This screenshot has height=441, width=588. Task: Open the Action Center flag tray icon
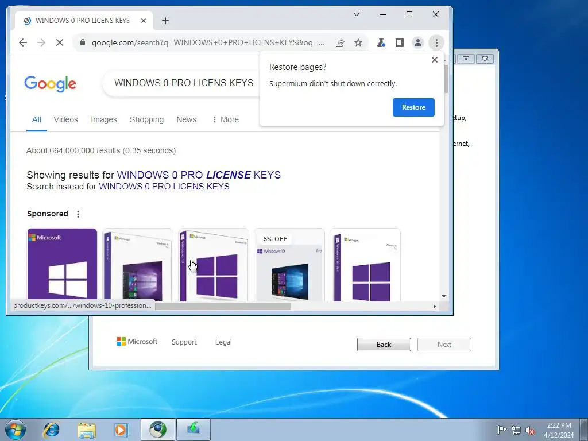[x=502, y=430]
